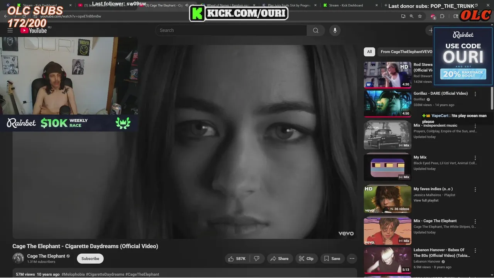
Task: Select 'From CageTheElephantVEVO' filter chip
Action: point(406,52)
